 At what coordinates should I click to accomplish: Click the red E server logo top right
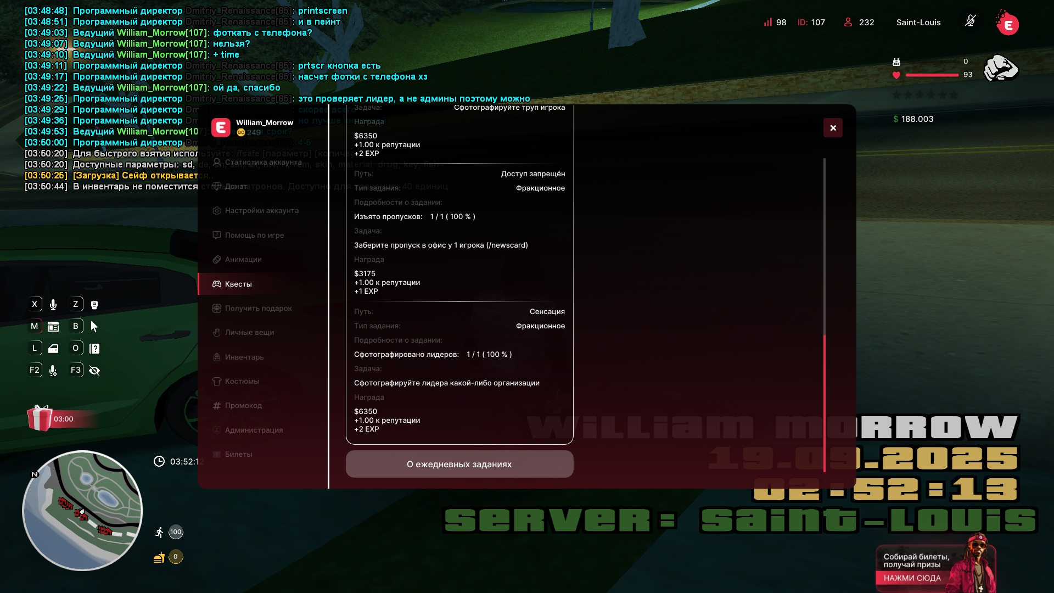point(1007,24)
